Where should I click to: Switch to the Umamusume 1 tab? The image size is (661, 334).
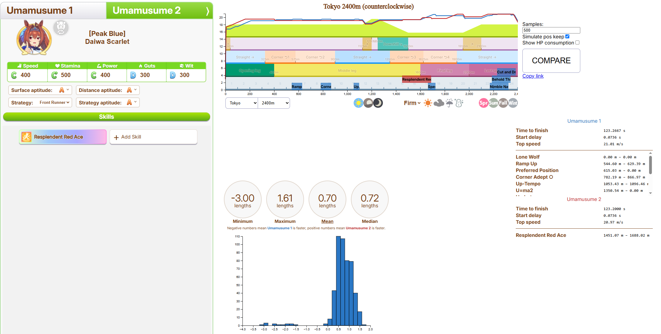click(x=53, y=10)
